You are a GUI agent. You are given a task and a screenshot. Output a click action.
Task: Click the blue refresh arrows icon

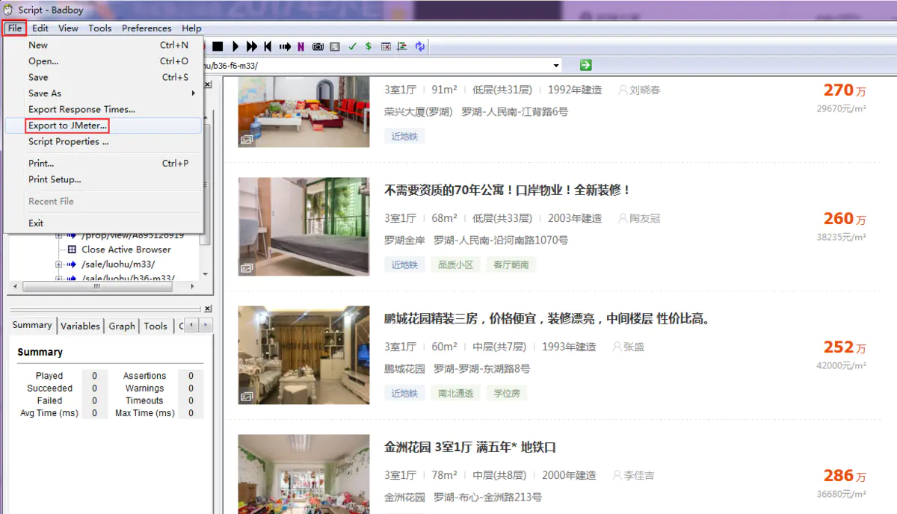(x=420, y=46)
